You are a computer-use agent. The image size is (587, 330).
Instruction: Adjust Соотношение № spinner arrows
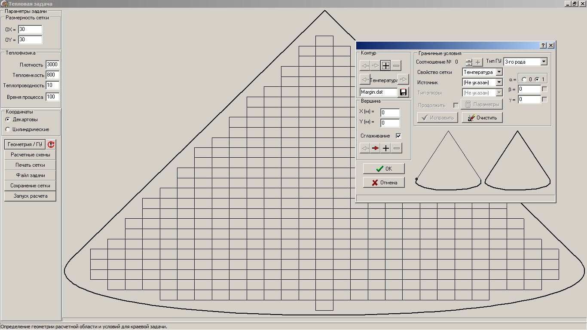pyautogui.click(x=469, y=62)
